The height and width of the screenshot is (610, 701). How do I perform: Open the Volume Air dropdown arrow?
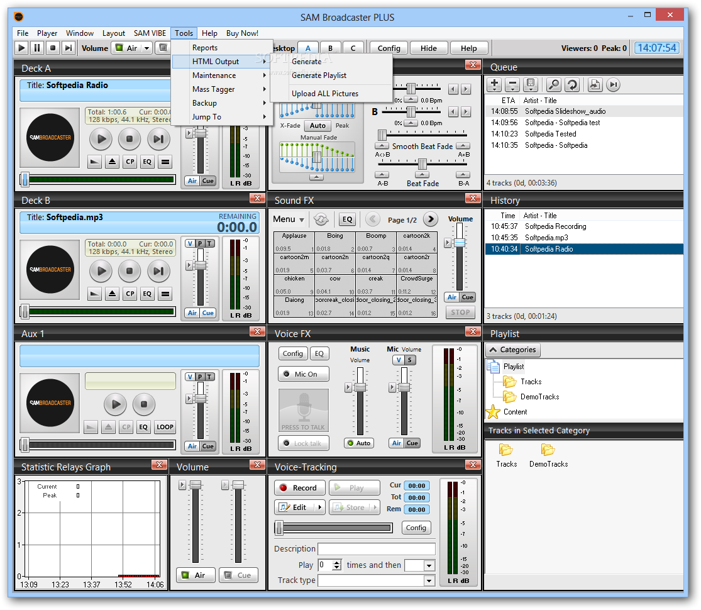[146, 48]
